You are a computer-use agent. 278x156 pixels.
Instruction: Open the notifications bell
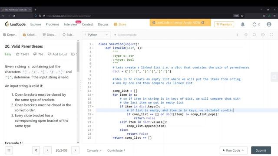point(243,24)
